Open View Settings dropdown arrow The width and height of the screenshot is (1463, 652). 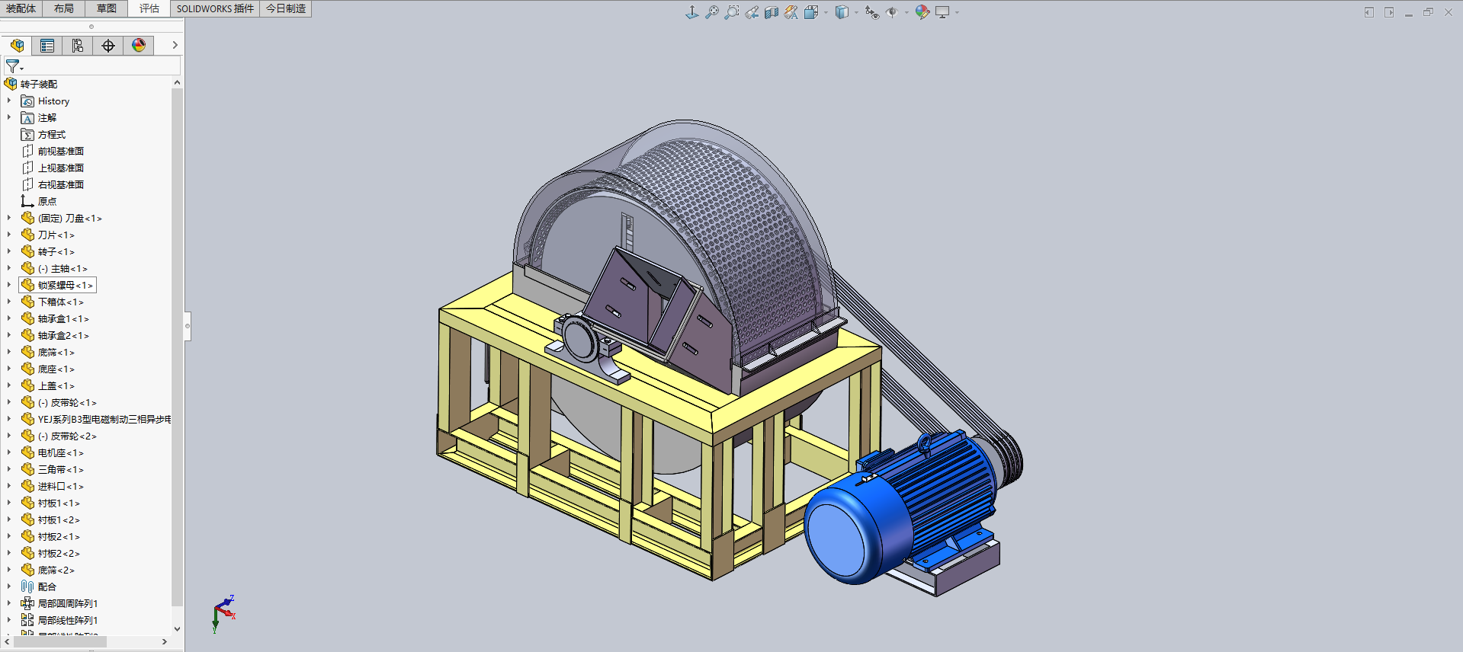(957, 12)
